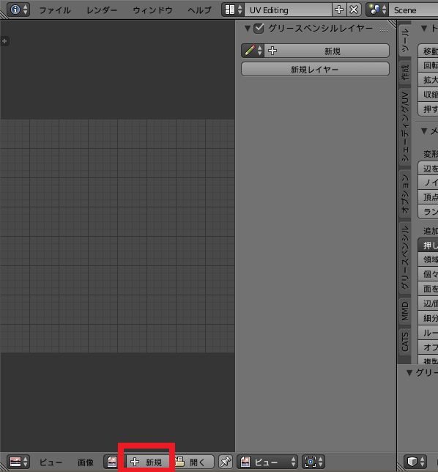438x472 pixels.
Task: Open the Info editor type selector
Action: 18,10
